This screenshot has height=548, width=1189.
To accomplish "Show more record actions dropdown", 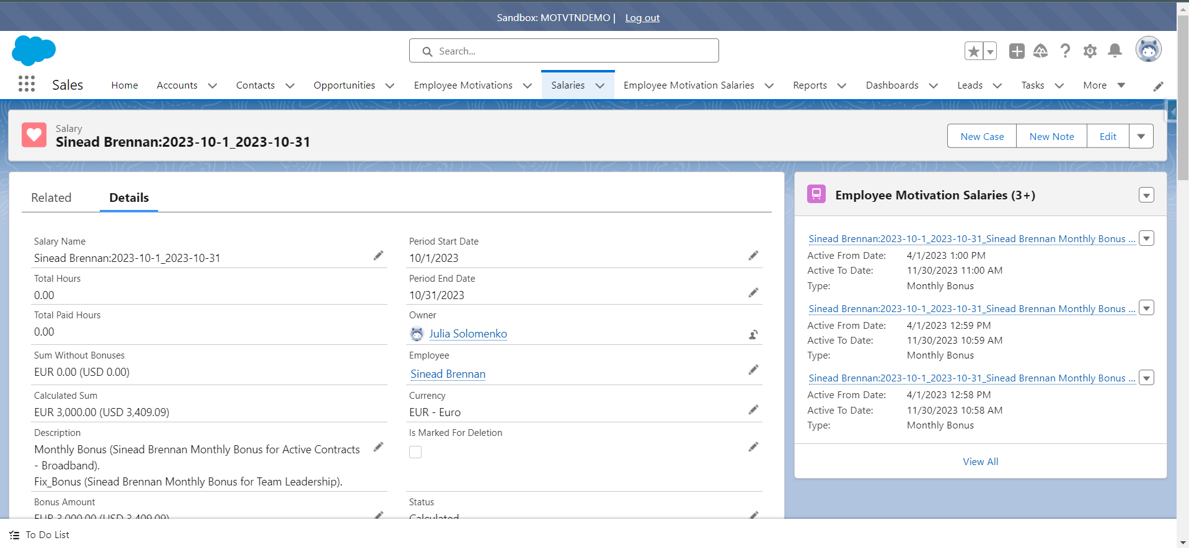I will point(1141,136).
